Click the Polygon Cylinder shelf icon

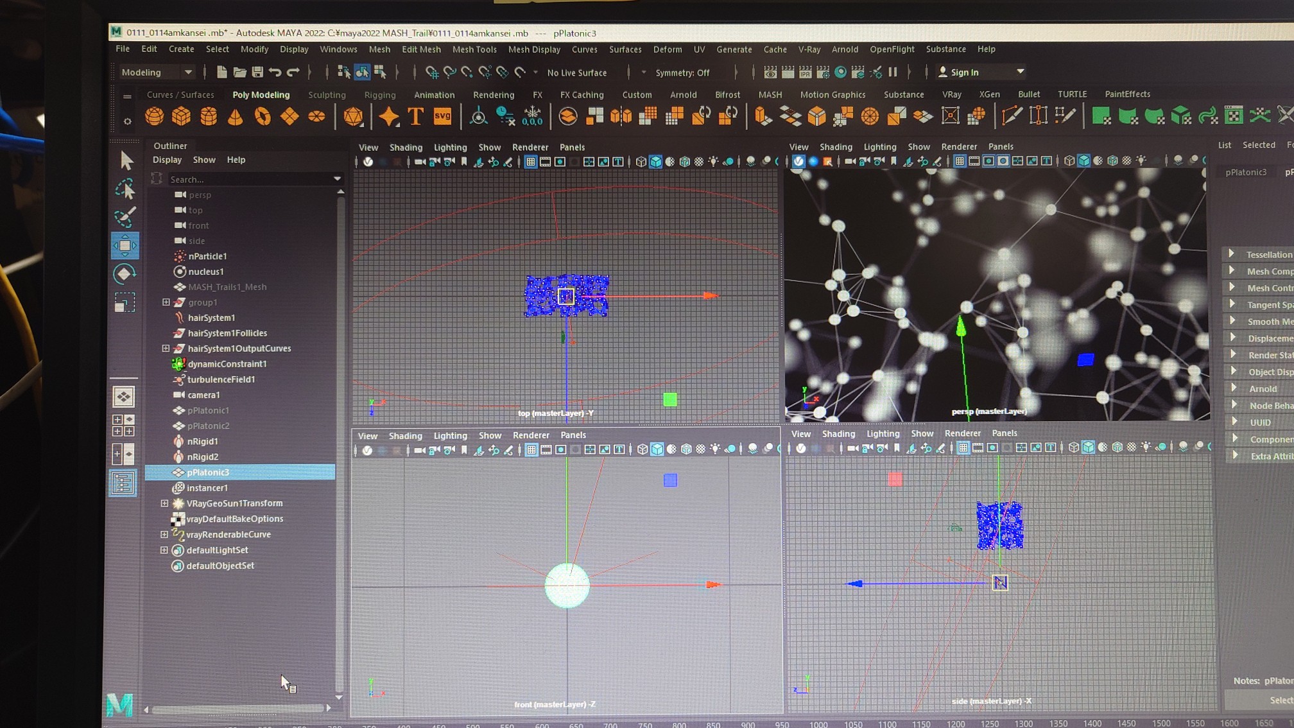[209, 116]
